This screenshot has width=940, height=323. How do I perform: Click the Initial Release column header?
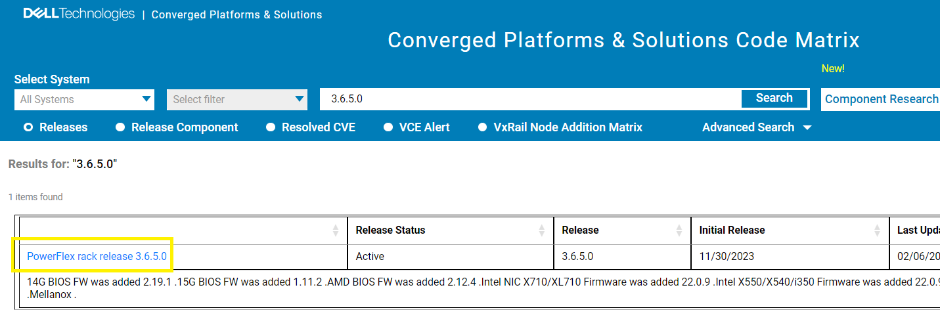coord(732,230)
